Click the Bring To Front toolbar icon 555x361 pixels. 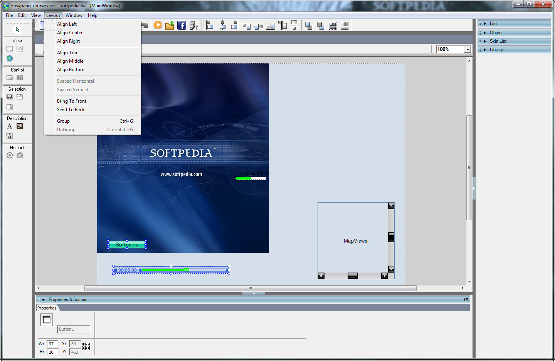point(309,25)
